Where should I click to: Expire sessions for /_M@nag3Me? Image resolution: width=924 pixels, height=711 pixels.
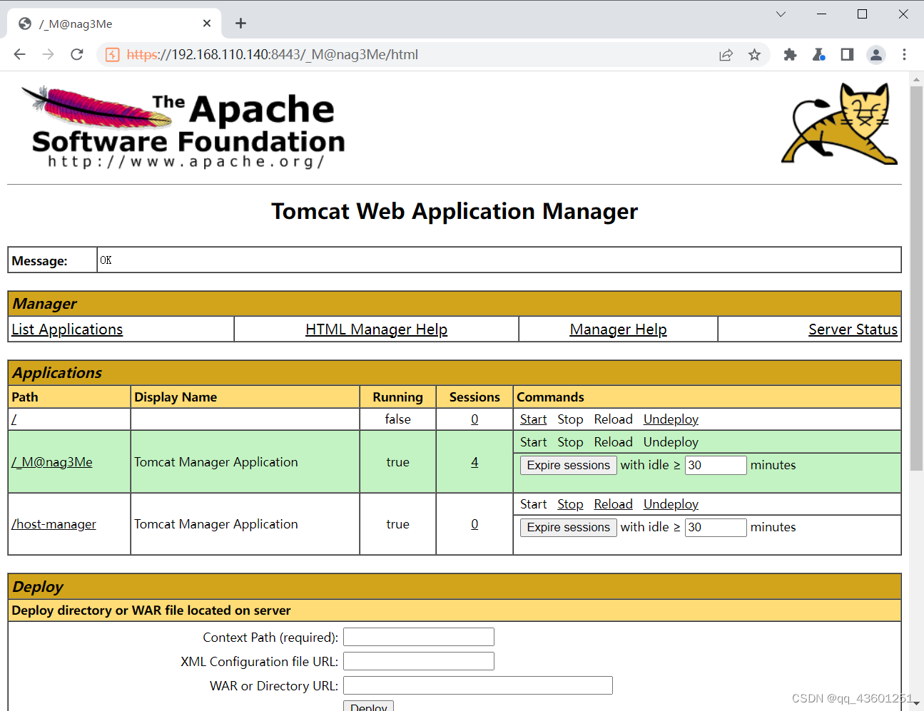click(568, 465)
